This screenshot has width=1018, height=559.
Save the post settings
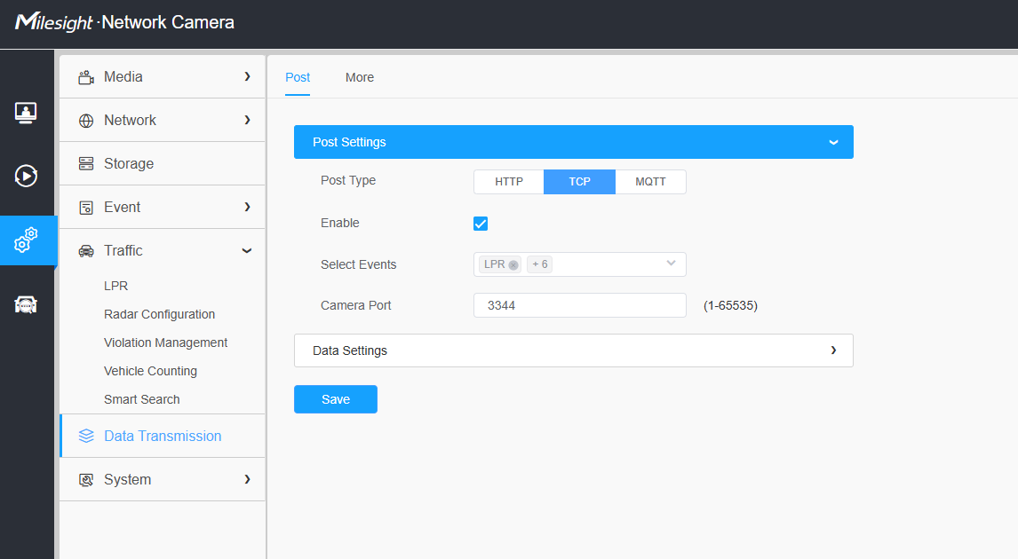pyautogui.click(x=336, y=399)
